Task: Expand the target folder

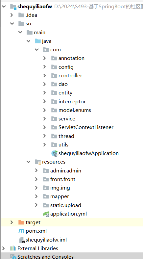Action: (x=12, y=222)
